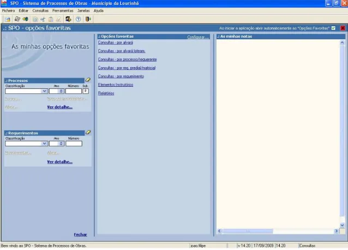Open Relatórios link

coord(106,93)
